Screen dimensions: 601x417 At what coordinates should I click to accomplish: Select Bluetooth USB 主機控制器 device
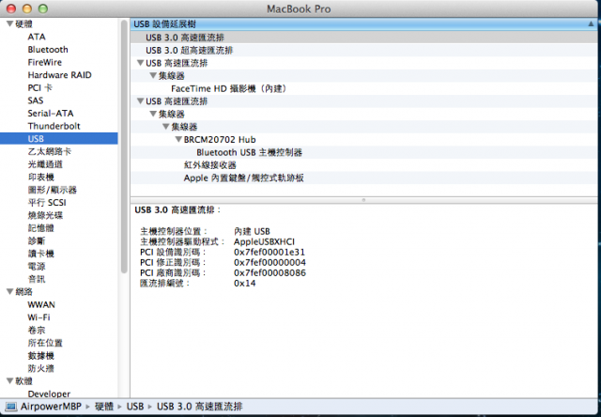[x=365, y=152]
